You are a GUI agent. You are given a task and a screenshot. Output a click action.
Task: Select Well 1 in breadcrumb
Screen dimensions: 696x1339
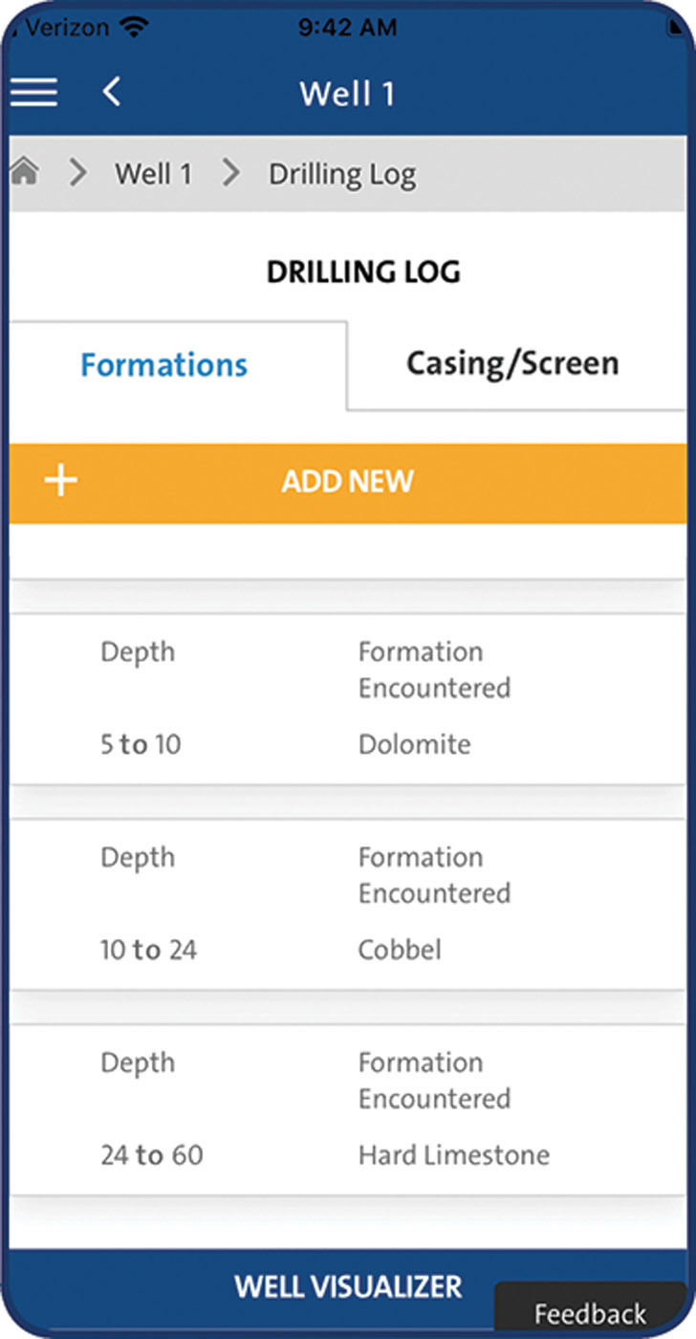[x=153, y=174]
